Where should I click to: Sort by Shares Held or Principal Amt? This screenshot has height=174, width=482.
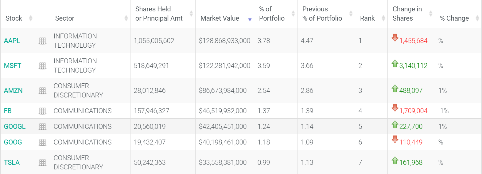coord(191,14)
